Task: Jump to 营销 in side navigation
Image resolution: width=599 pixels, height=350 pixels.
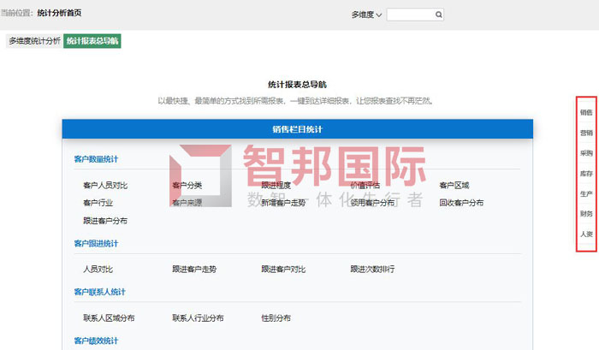Action: click(586, 133)
